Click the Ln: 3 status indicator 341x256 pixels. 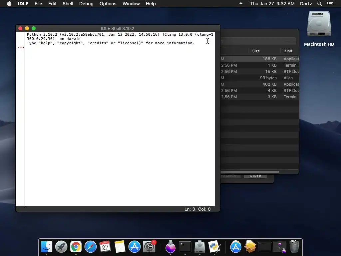pos(189,209)
